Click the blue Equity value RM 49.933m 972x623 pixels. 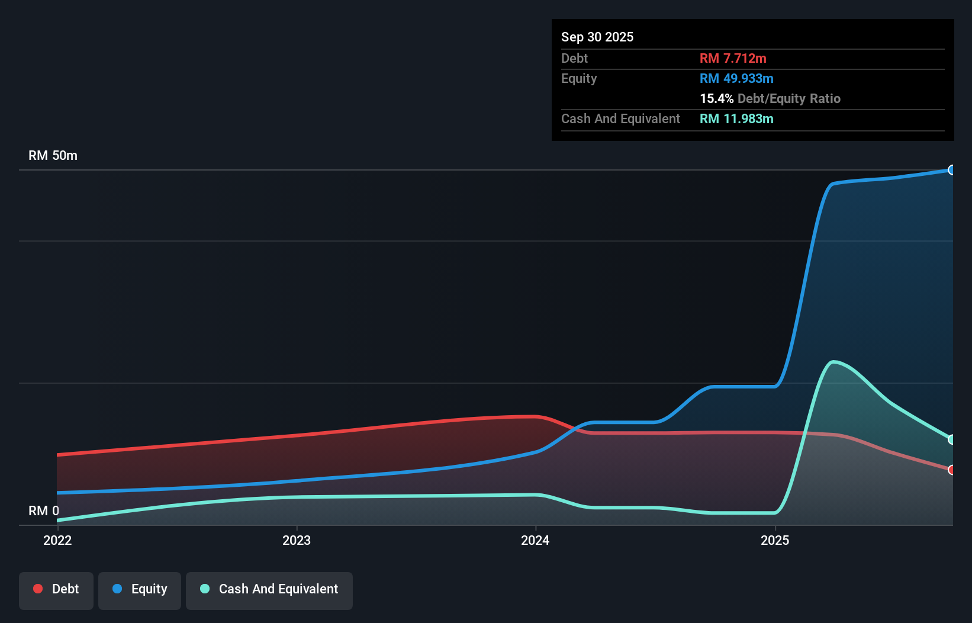[x=736, y=78]
